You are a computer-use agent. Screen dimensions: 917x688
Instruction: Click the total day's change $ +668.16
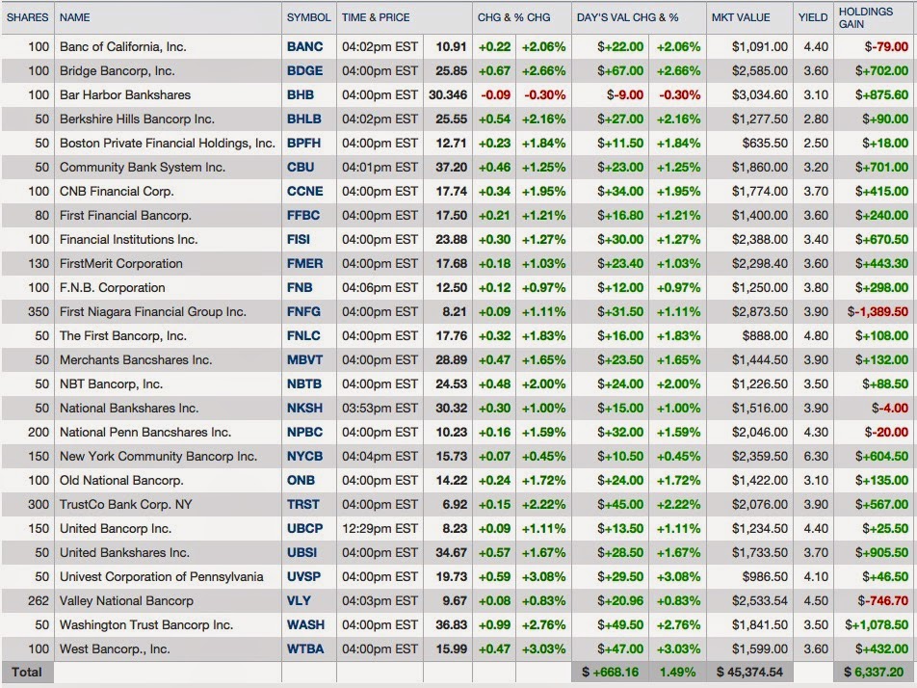coord(610,673)
